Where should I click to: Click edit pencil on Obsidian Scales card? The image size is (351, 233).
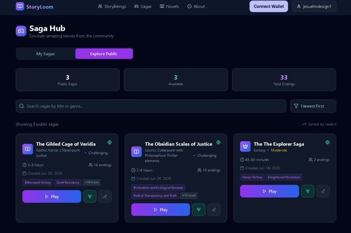(214, 210)
